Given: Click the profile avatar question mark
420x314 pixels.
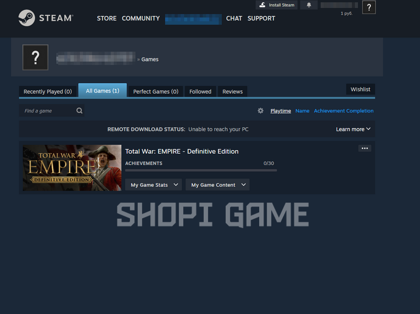Looking at the screenshot, I should point(36,57).
